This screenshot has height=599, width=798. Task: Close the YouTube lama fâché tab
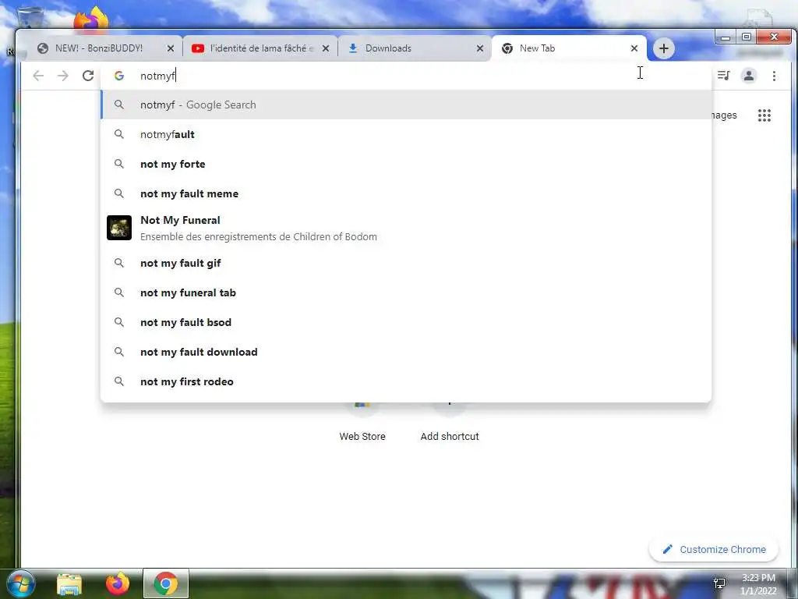coord(326,48)
